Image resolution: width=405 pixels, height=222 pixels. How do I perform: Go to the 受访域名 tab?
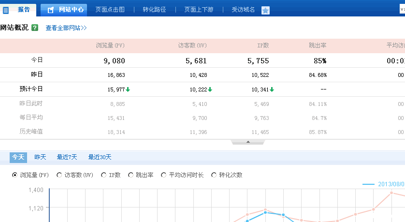[x=243, y=10]
